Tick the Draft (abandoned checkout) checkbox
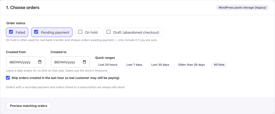 [109, 32]
